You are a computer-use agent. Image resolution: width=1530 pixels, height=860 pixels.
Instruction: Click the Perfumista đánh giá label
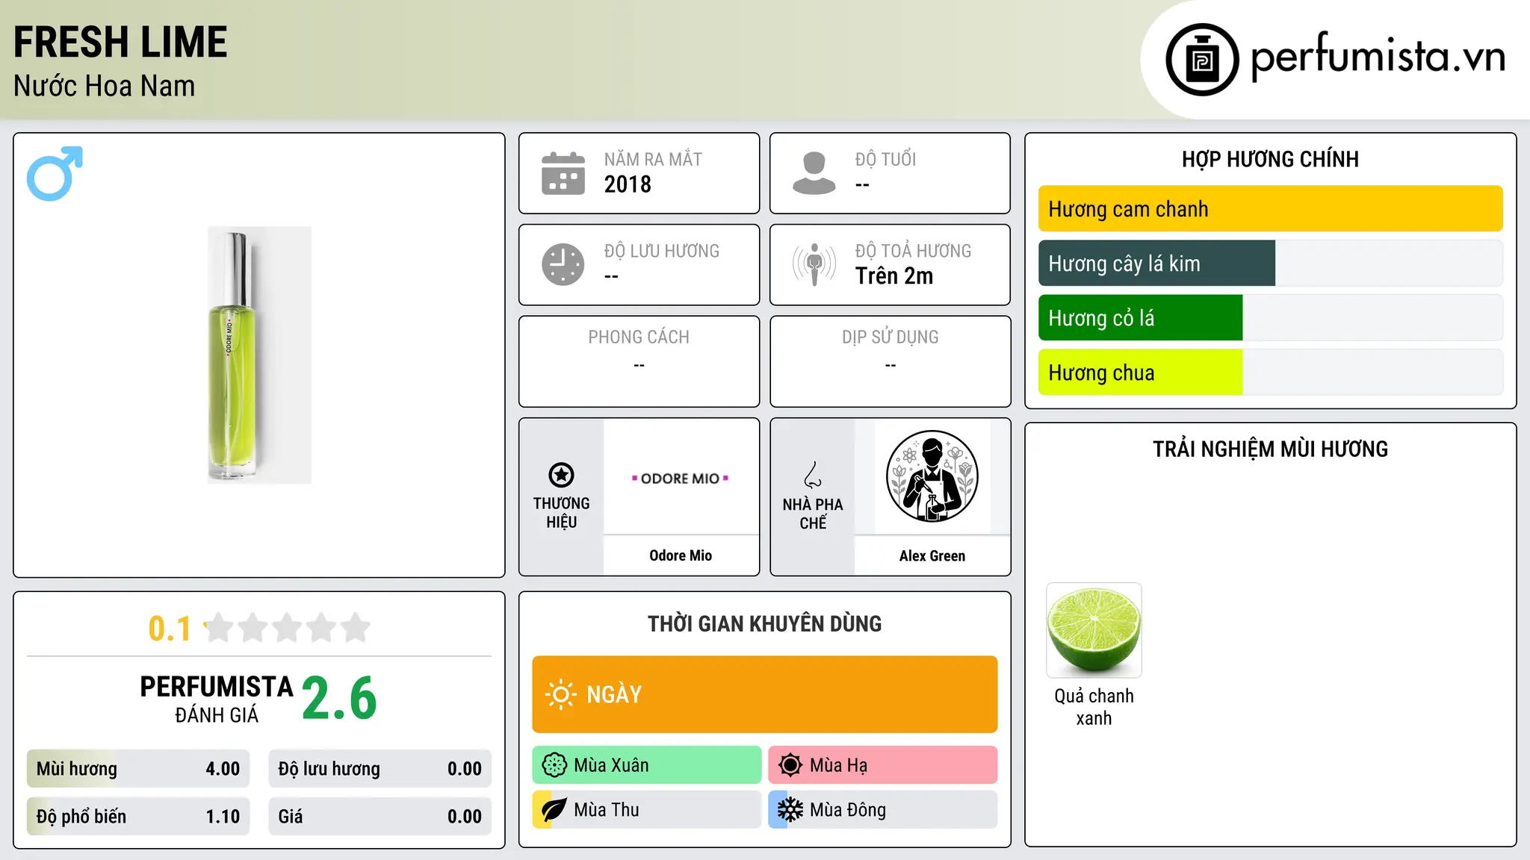coord(217,699)
